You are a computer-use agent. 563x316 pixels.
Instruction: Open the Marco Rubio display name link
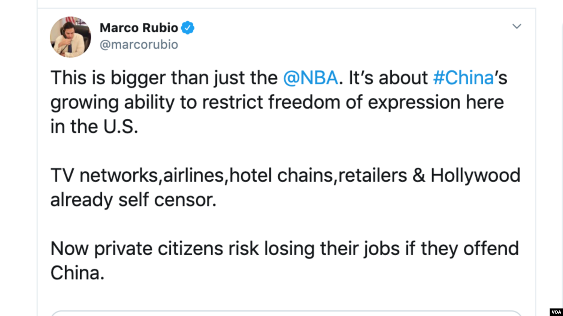[139, 28]
